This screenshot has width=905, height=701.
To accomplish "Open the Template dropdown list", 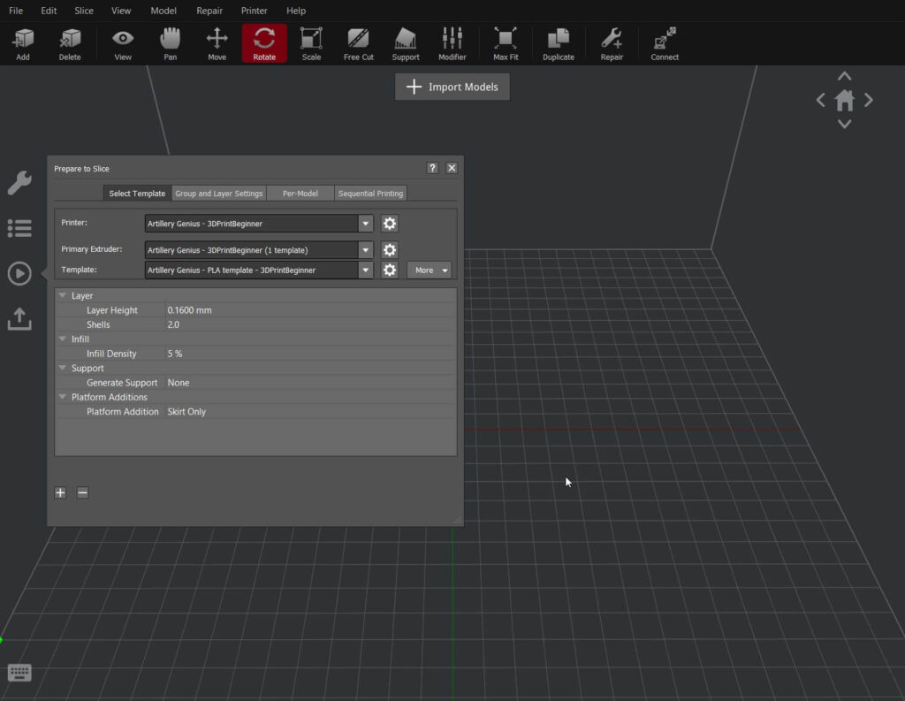I will [365, 270].
